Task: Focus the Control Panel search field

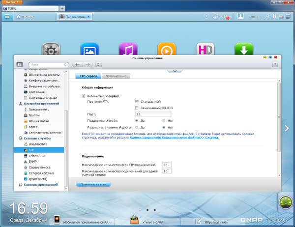Action: (49, 64)
